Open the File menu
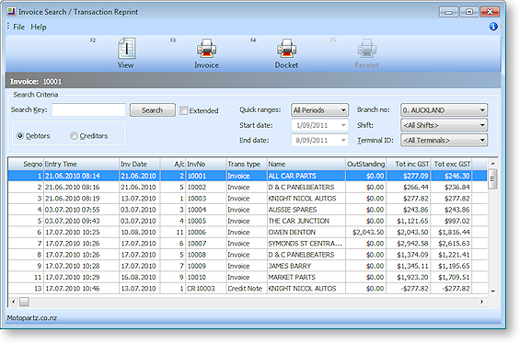Image resolution: width=520 pixels, height=343 pixels. (x=18, y=27)
